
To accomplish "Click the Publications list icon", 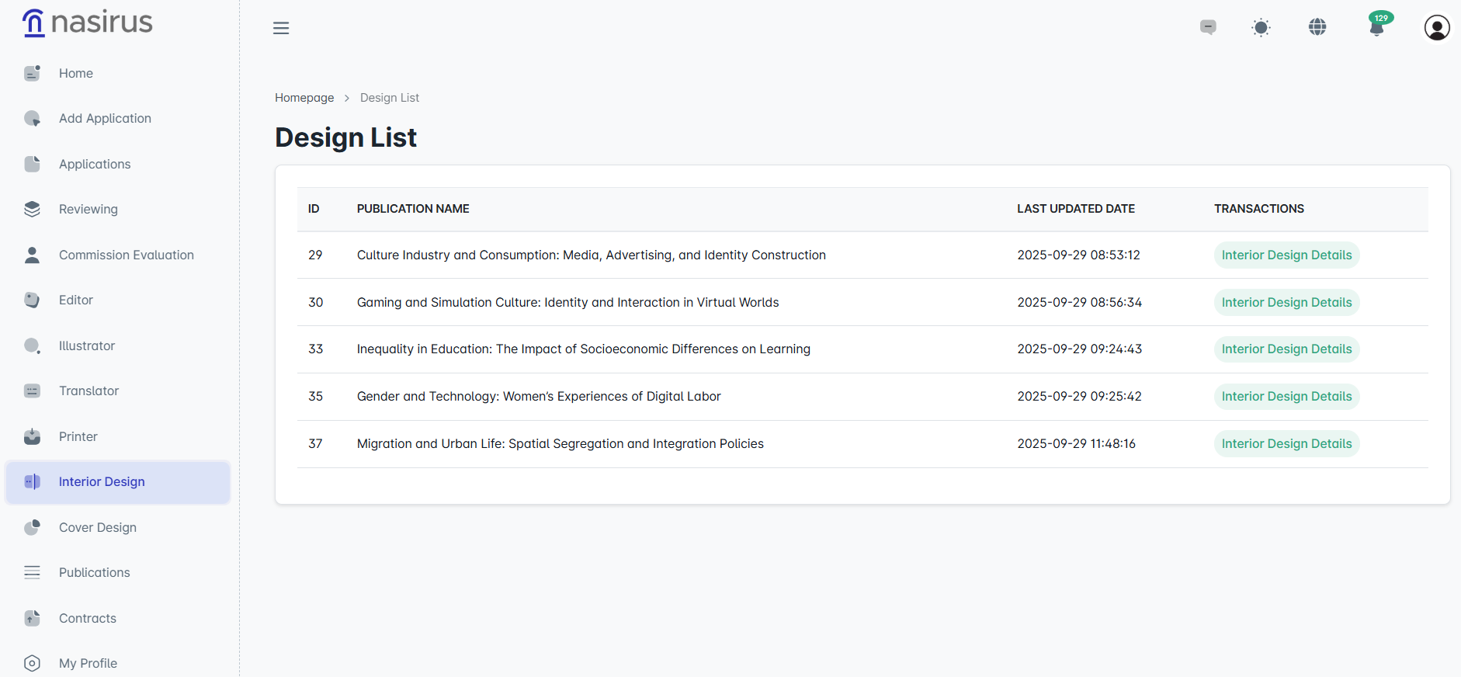I will click(32, 573).
